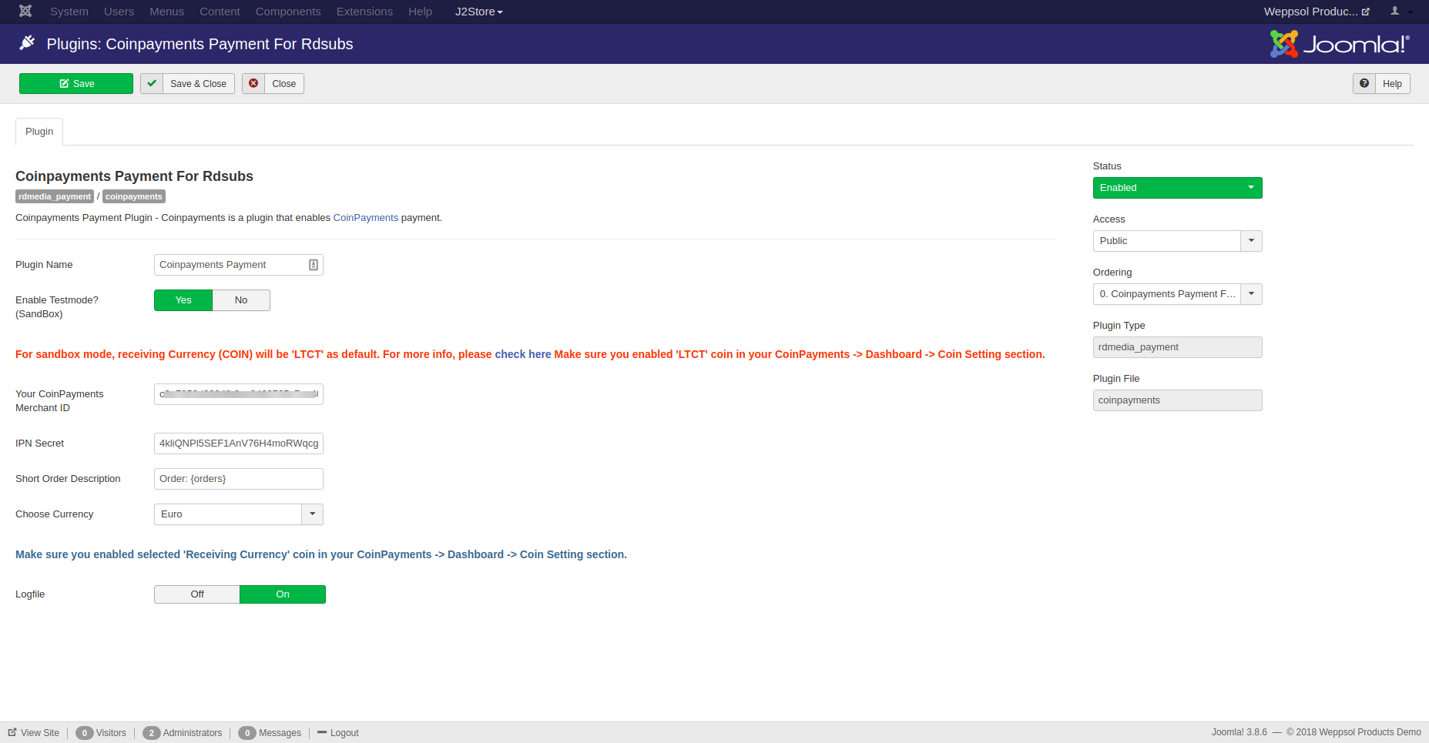Set Enable Testmode to No
This screenshot has height=743, width=1429.
pos(241,300)
